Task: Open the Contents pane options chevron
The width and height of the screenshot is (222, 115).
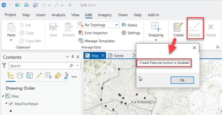Action: pos(67,57)
